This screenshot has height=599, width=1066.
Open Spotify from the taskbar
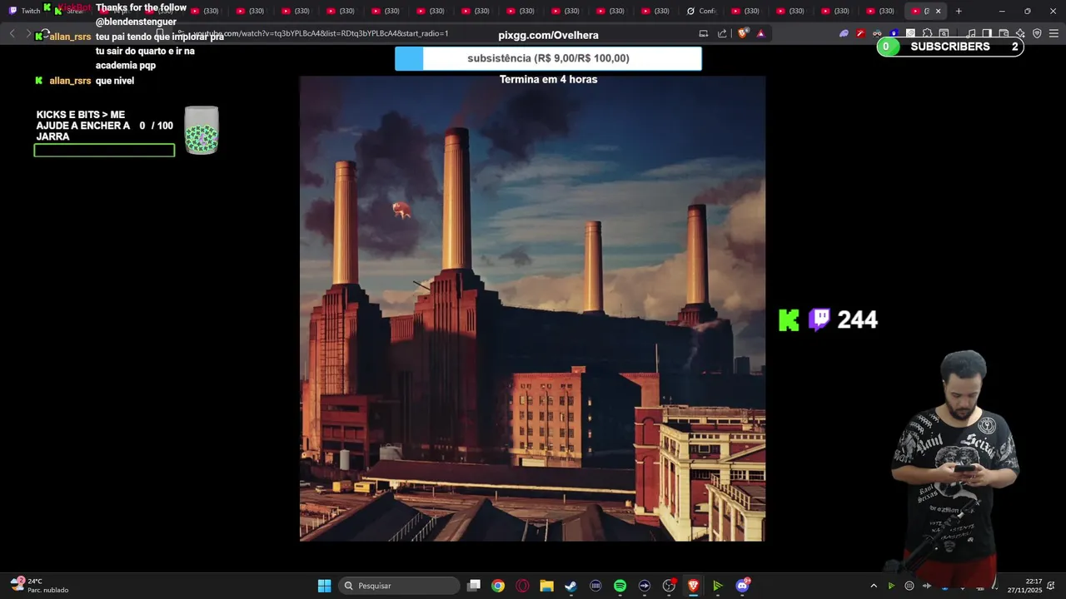[x=620, y=586]
